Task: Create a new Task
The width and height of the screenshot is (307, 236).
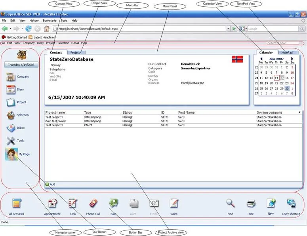Action: click(x=72, y=204)
